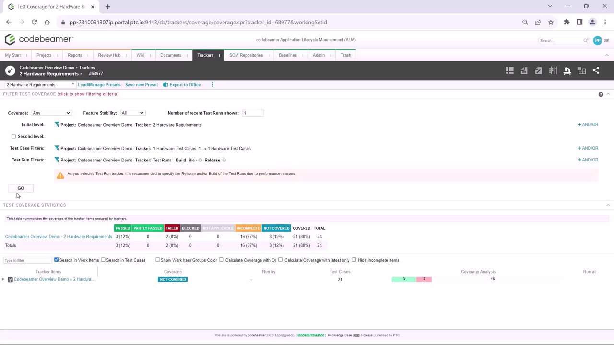Open the Feature Stability dropdown
The image size is (614, 345).
(132, 113)
